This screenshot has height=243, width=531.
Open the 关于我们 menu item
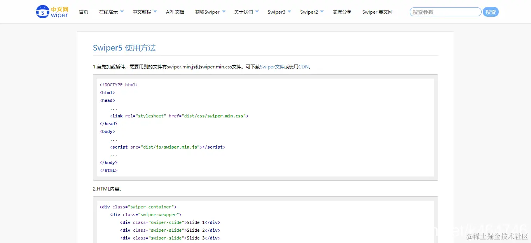[x=243, y=12]
